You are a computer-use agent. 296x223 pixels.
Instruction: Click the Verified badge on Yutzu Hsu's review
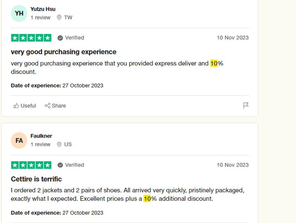point(71,38)
